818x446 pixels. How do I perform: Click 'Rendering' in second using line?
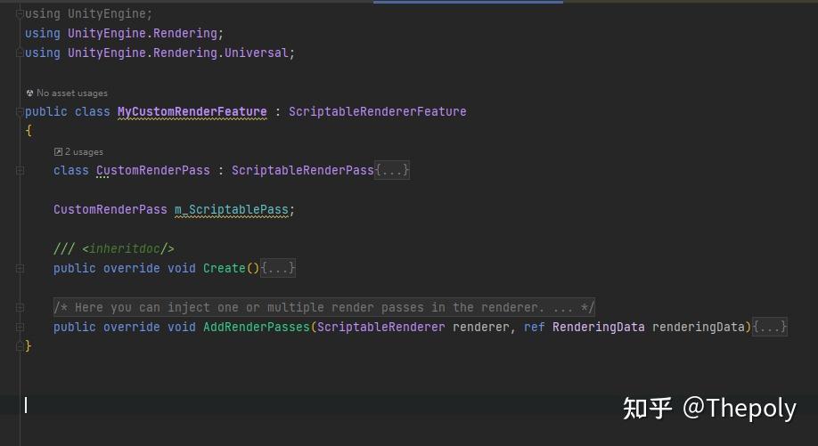185,33
